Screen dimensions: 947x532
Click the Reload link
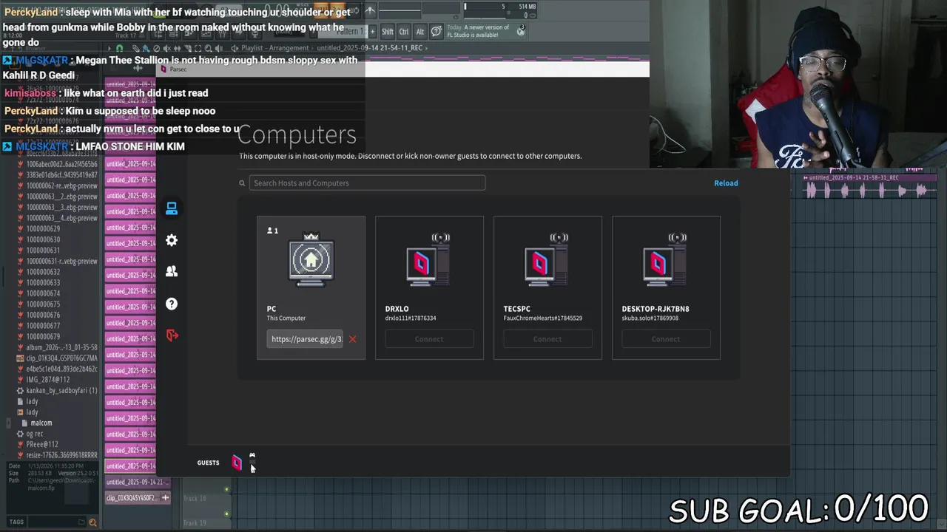[x=726, y=183]
